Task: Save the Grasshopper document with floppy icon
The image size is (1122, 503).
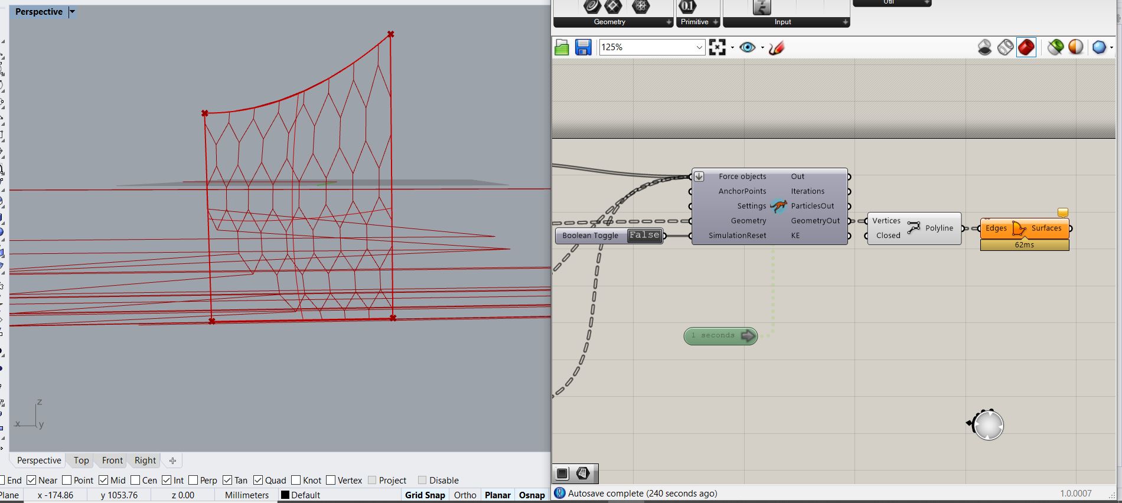Action: (583, 48)
